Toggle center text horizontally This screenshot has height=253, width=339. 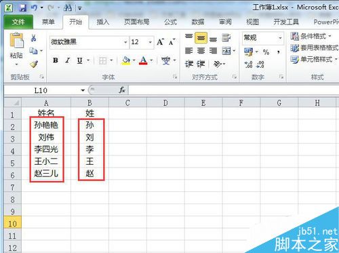point(201,51)
